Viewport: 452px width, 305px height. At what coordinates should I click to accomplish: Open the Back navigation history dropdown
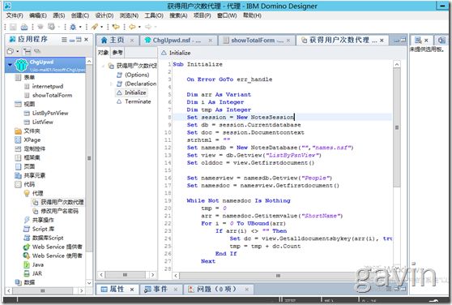[x=139, y=27]
